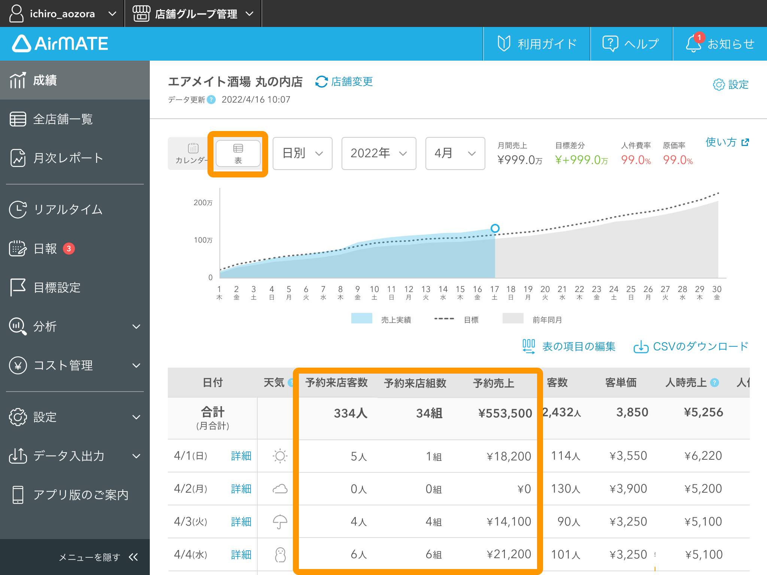Image resolution: width=767 pixels, height=575 pixels.
Task: Click the データ入出力 upload icon
Action: pos(18,456)
